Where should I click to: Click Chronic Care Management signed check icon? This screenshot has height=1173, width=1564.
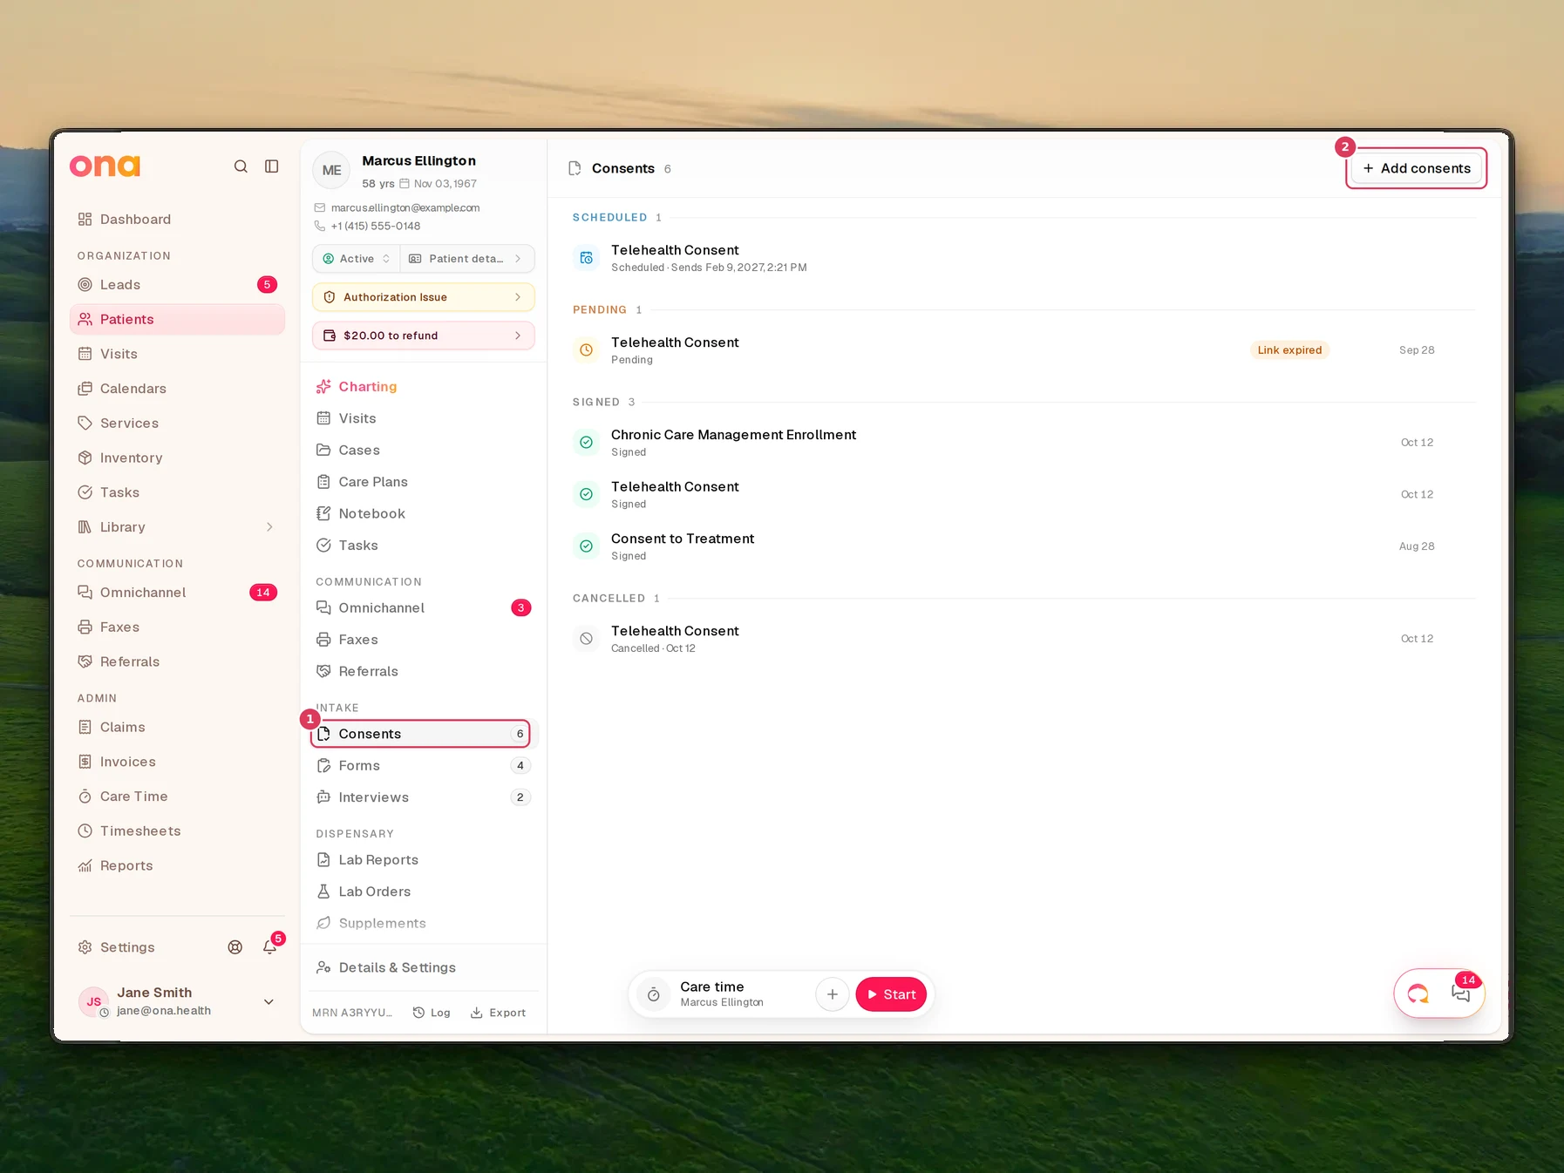point(587,443)
